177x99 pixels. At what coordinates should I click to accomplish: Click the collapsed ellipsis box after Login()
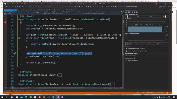point(60,75)
